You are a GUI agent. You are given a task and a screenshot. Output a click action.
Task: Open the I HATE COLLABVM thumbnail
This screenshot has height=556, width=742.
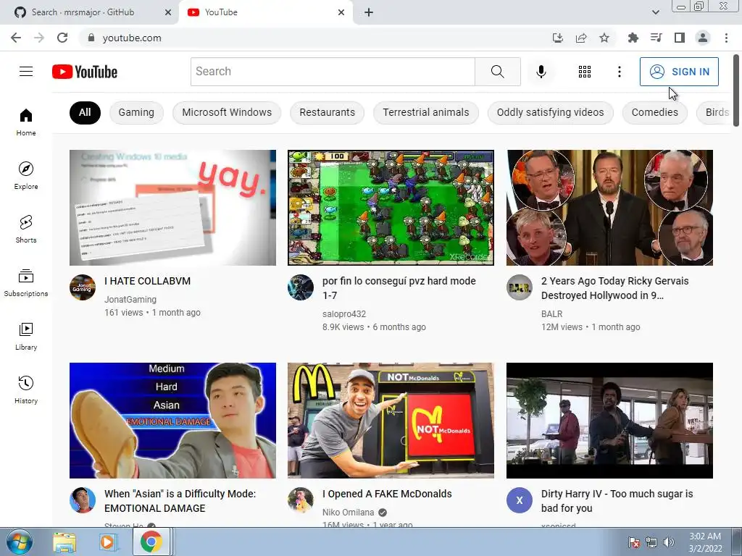coord(172,208)
